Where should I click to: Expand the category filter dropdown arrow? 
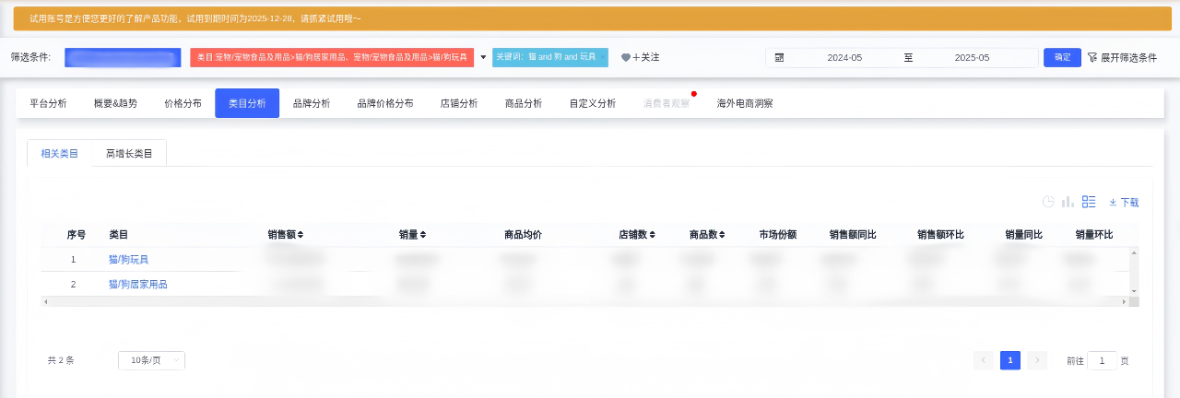click(x=483, y=57)
